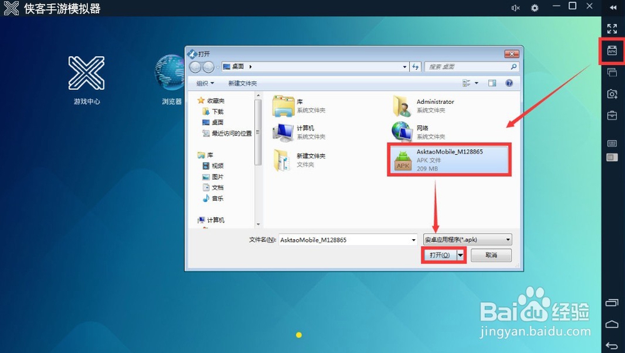The width and height of the screenshot is (625, 353).
Task: Close the Open dialog with red X
Action: [x=511, y=54]
